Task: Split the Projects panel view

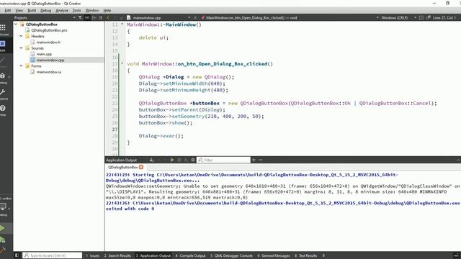Action: tap(94, 17)
